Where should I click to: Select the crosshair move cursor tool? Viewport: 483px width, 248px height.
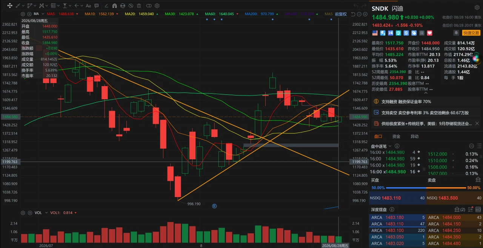point(10,6)
